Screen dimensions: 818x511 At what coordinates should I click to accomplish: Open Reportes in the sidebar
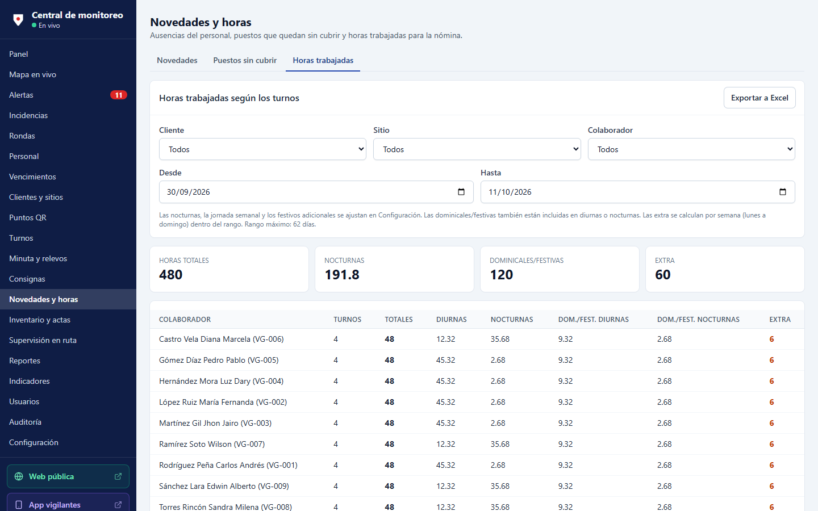click(68, 361)
